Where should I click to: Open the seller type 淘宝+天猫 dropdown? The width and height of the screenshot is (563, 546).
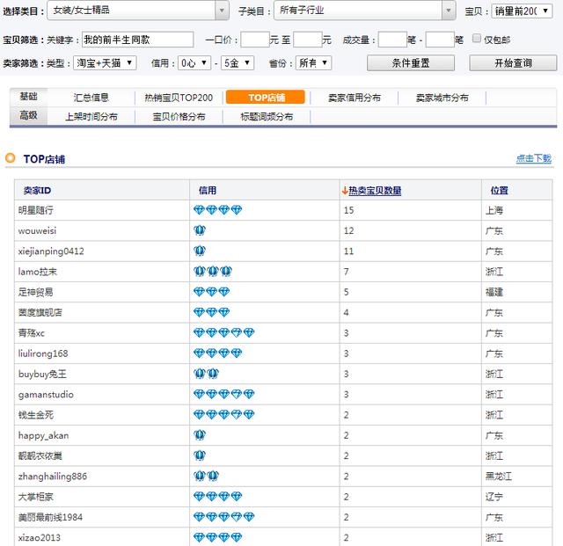point(105,63)
